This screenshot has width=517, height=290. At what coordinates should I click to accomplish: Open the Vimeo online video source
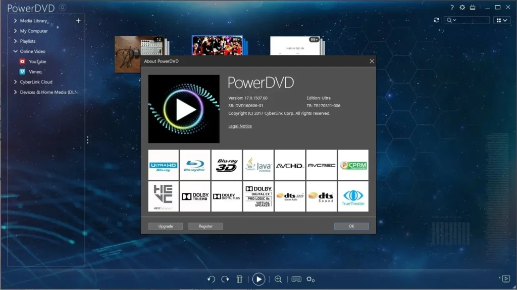click(x=35, y=71)
